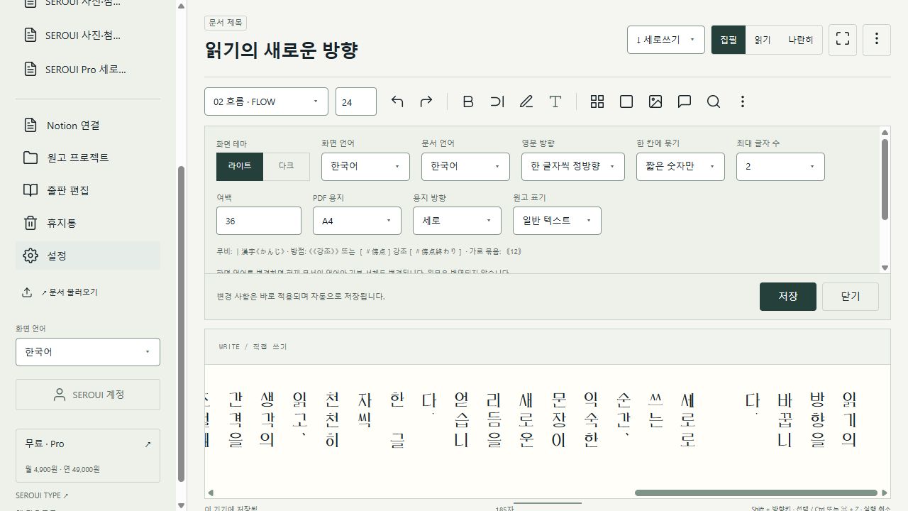Open the toolbar's three-dot more menu
The height and width of the screenshot is (511, 908).
coord(743,101)
